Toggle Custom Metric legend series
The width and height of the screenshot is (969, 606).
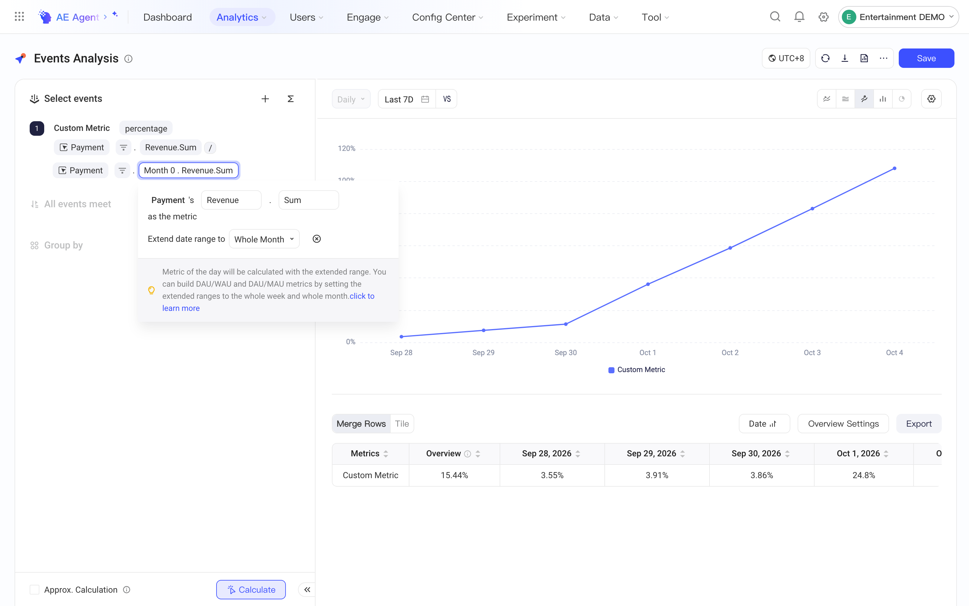(x=637, y=370)
